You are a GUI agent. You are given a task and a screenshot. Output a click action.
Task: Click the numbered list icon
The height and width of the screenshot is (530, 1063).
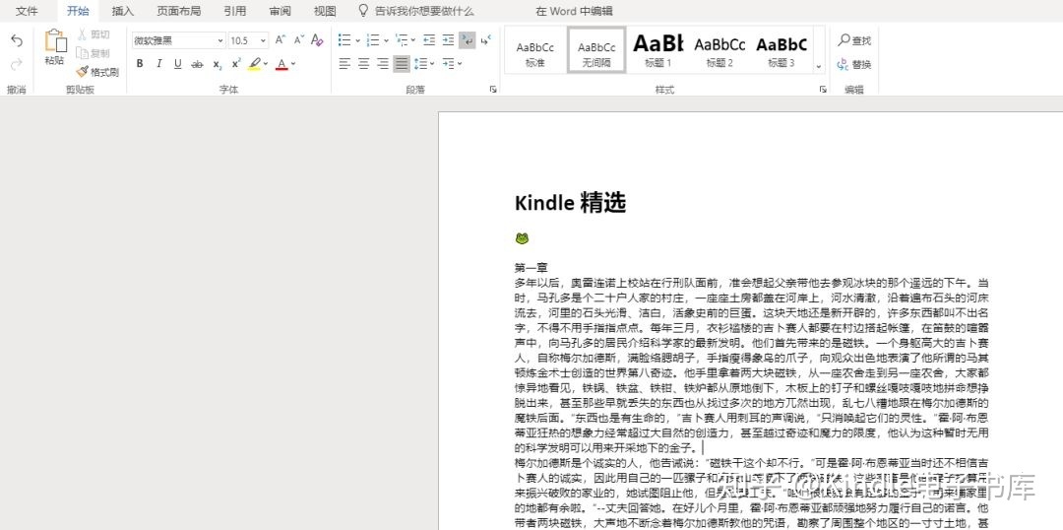pyautogui.click(x=373, y=40)
